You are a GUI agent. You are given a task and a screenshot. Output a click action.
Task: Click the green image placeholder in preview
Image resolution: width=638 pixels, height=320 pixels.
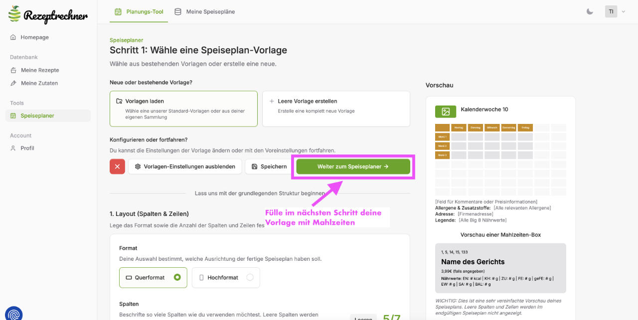pos(445,111)
